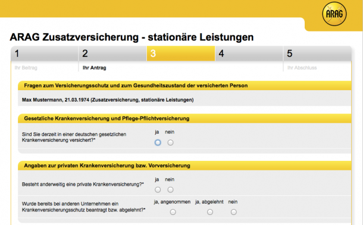Image resolution: width=363 pixels, height=225 pixels.
Task: Pick 'nein' for Krankenversicherungsschutz beantragt question
Action: [234, 212]
